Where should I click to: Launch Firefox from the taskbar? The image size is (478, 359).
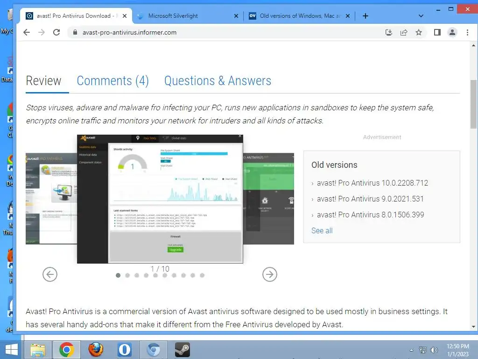96,350
